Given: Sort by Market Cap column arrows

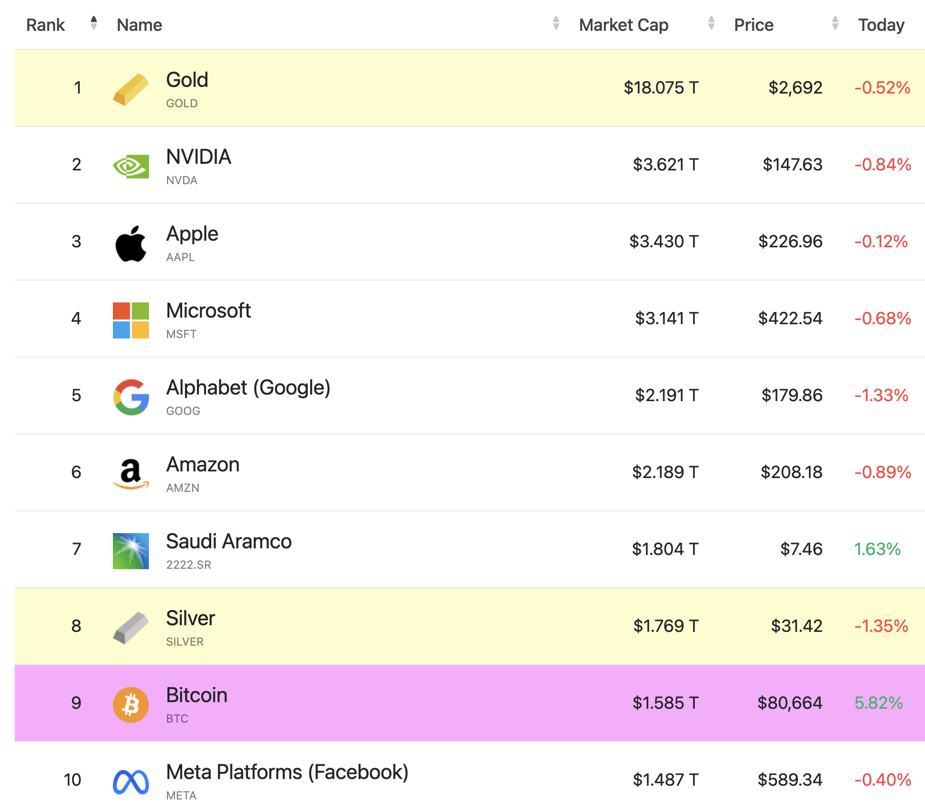Looking at the screenshot, I should click(556, 23).
